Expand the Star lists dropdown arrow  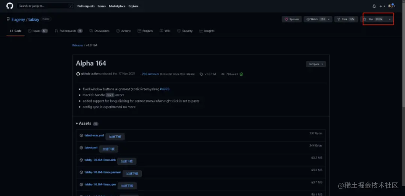[x=390, y=19]
